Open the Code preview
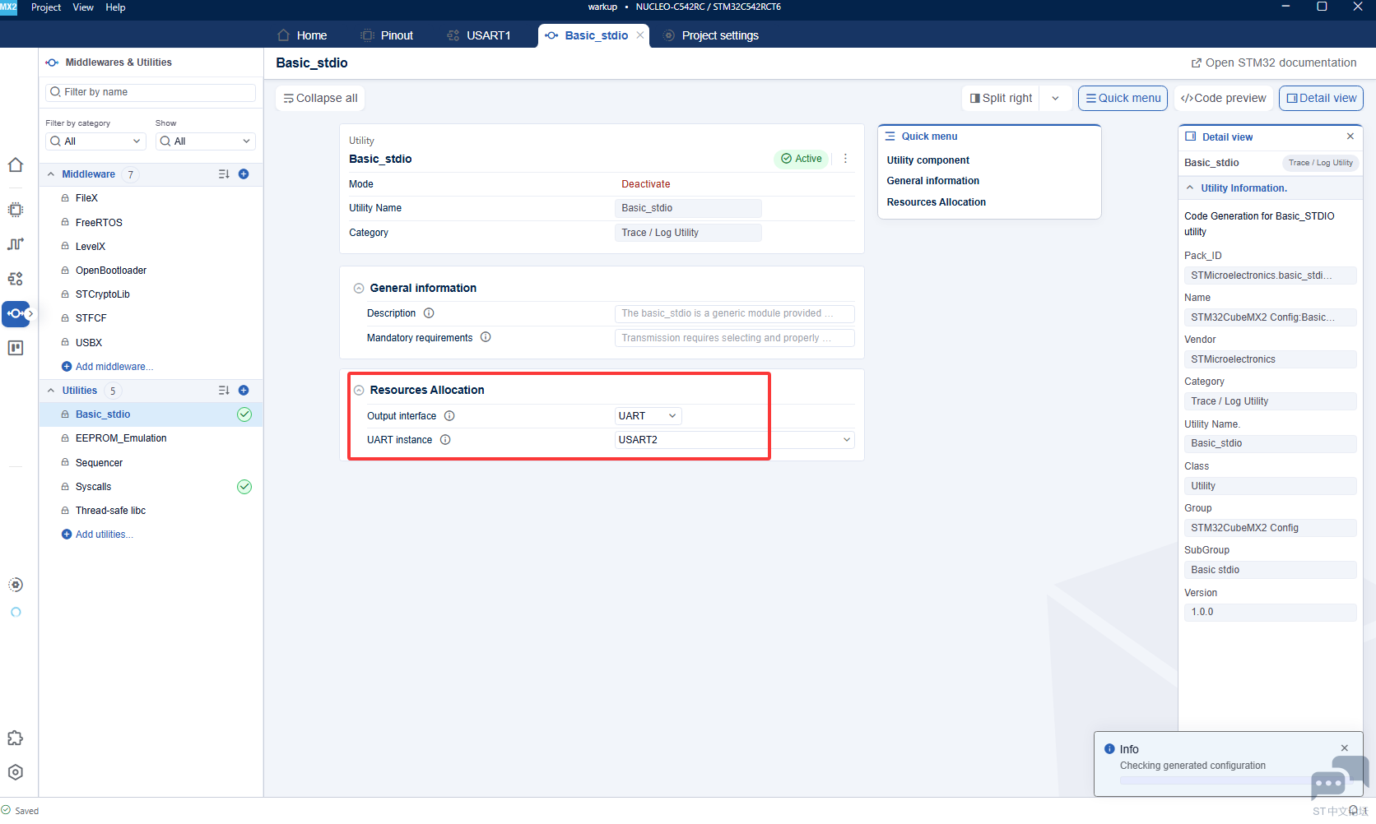1376x824 pixels. pyautogui.click(x=1223, y=98)
